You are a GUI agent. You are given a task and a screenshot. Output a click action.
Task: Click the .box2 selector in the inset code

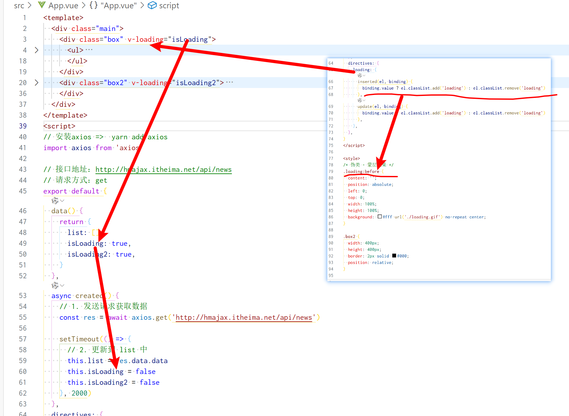349,237
